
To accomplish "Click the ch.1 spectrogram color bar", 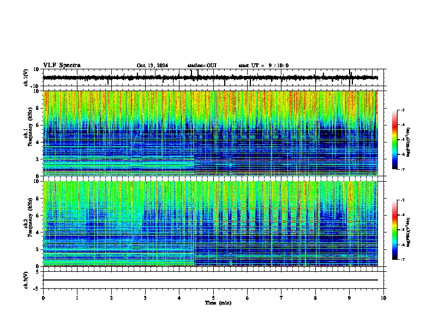I will [395, 140].
